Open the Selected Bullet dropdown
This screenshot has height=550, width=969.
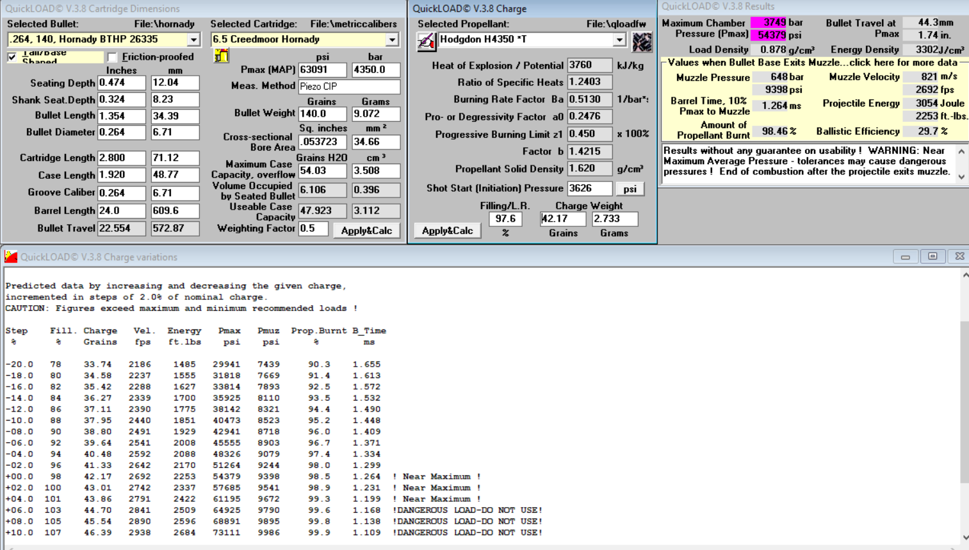[193, 40]
